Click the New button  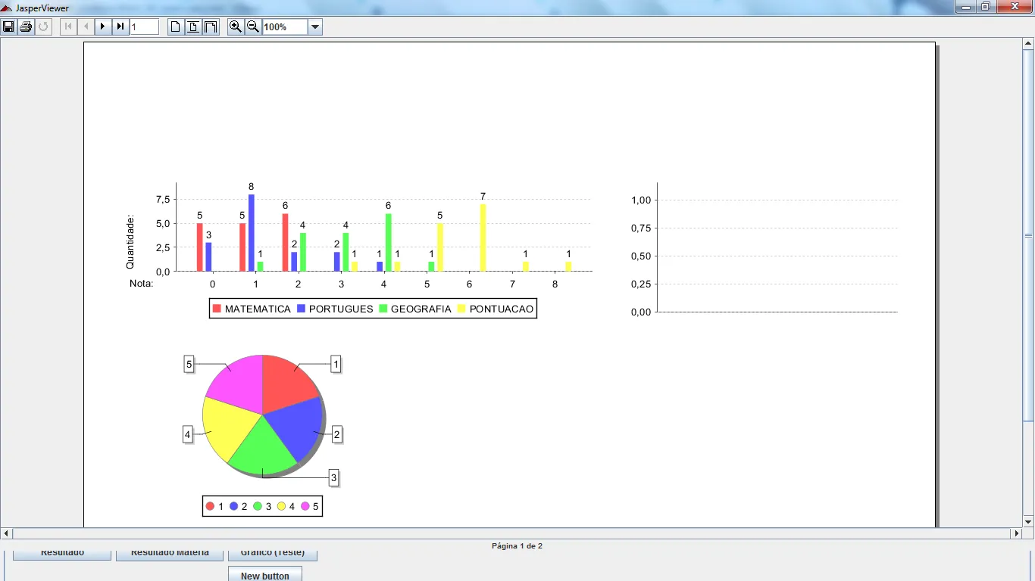point(265,574)
